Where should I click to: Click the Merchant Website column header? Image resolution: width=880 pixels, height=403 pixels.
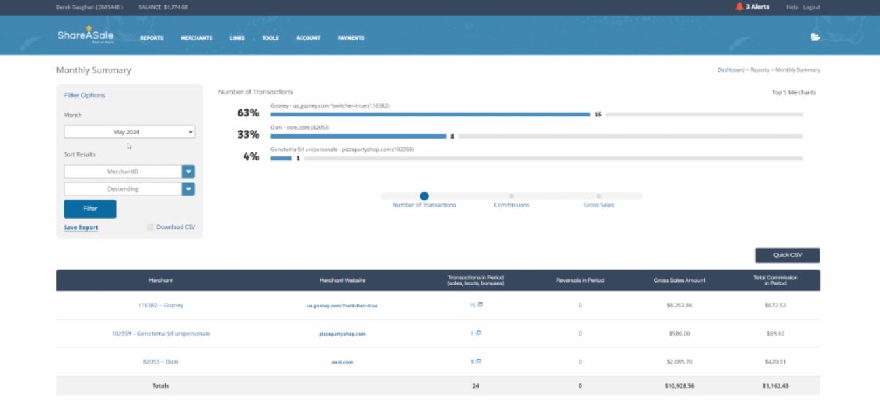[x=342, y=281]
